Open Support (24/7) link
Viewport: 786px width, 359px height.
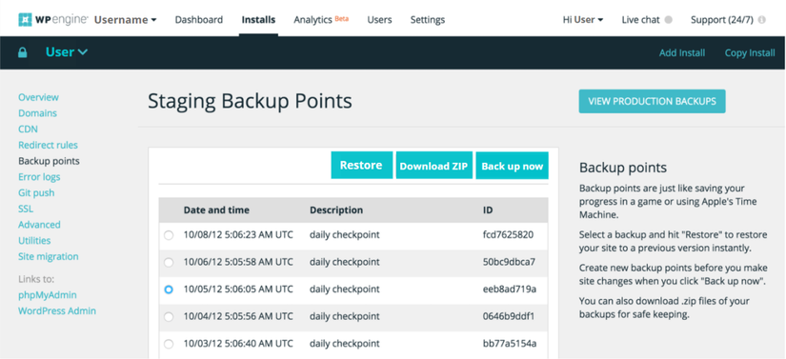coord(722,20)
